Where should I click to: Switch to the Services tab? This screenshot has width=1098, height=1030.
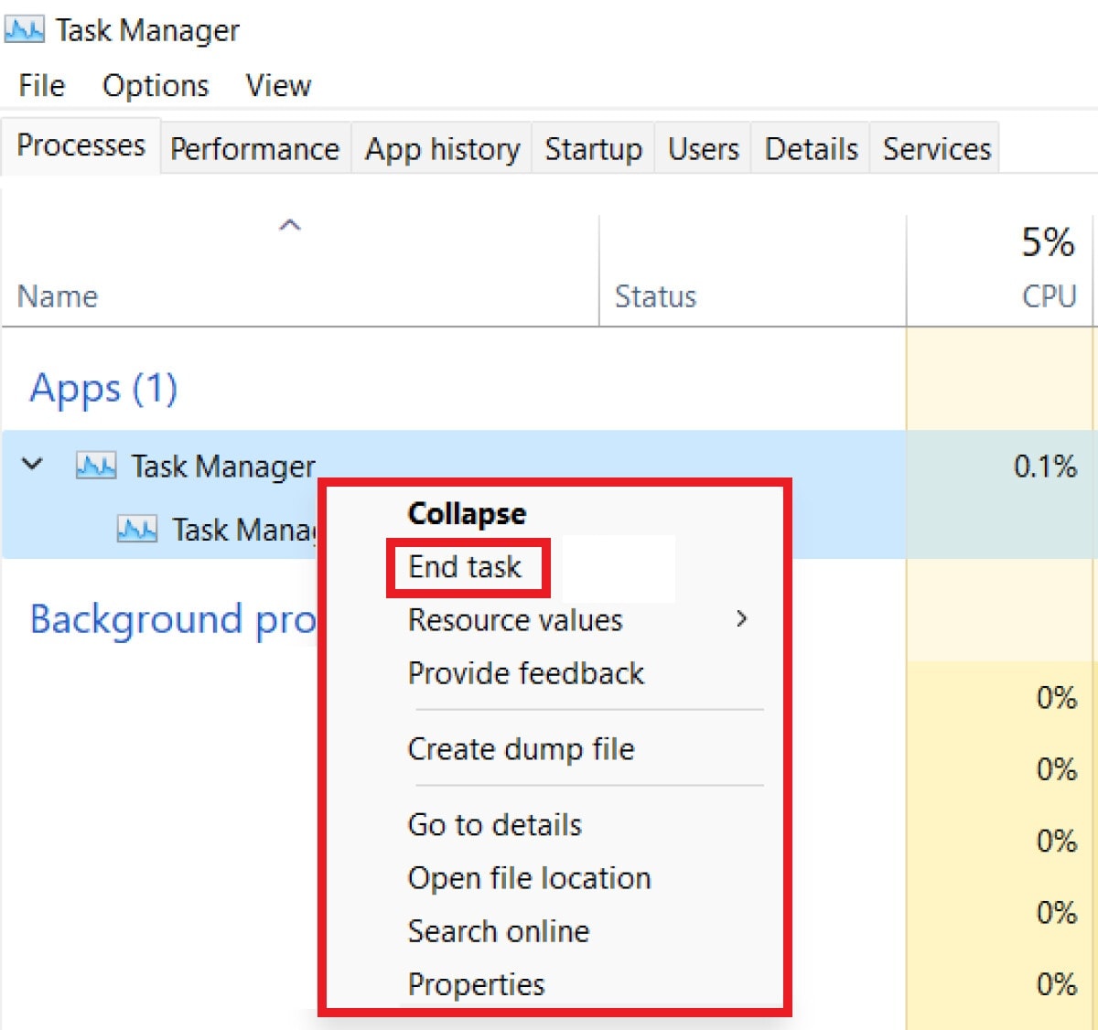[936, 148]
